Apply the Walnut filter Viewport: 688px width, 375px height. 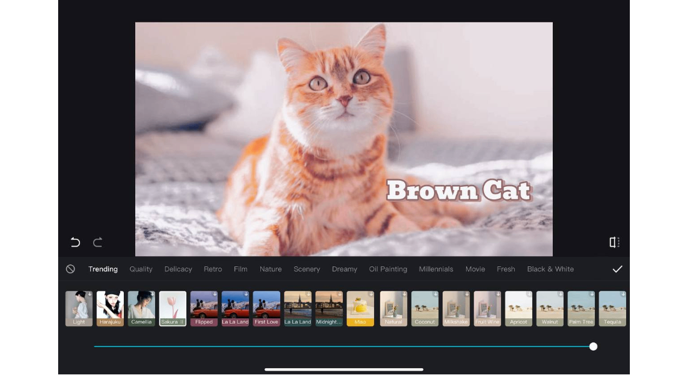pyautogui.click(x=550, y=308)
